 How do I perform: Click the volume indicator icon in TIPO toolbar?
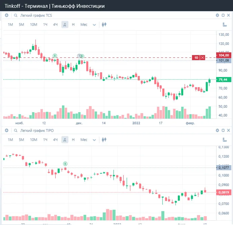pos(225,140)
